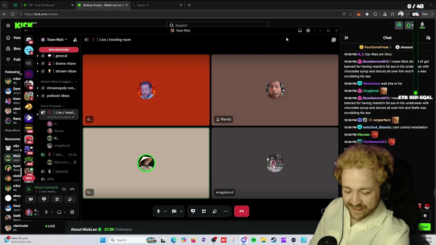
Task: Open Discord from the taskbar
Action: 244,240
